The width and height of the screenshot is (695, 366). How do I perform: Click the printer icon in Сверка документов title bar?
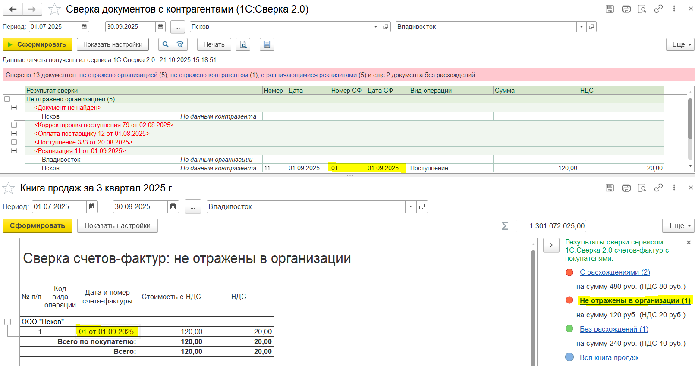626,9
